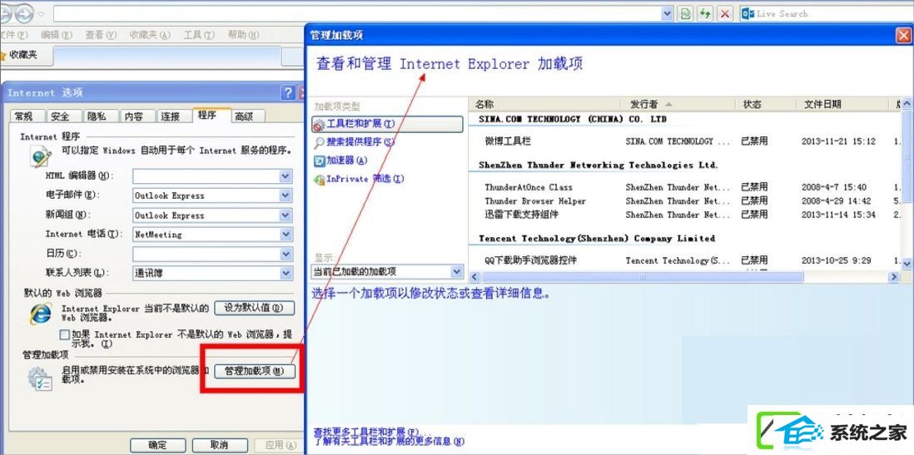Image resolution: width=914 pixels, height=455 pixels.
Task: Open the HTML editor dropdown
Action: coord(285,176)
